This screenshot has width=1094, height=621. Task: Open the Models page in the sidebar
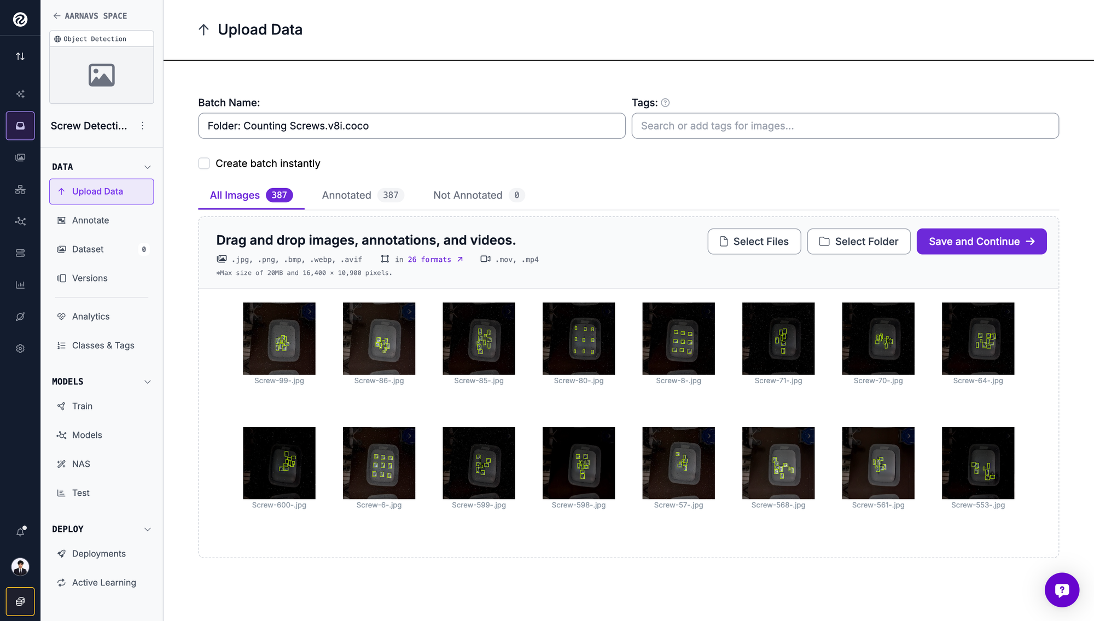pos(102,435)
